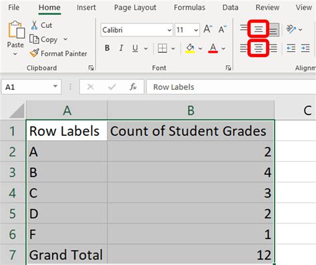Activate the Format Painter brush
The height and width of the screenshot is (265, 316).
pyautogui.click(x=58, y=53)
